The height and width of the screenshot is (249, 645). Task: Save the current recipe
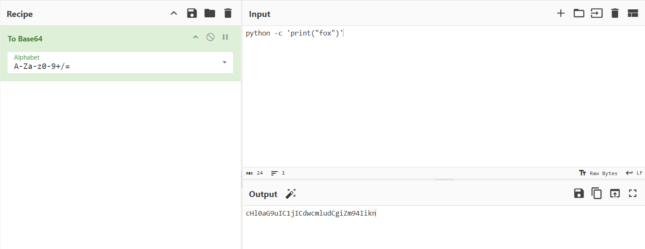pyautogui.click(x=192, y=14)
